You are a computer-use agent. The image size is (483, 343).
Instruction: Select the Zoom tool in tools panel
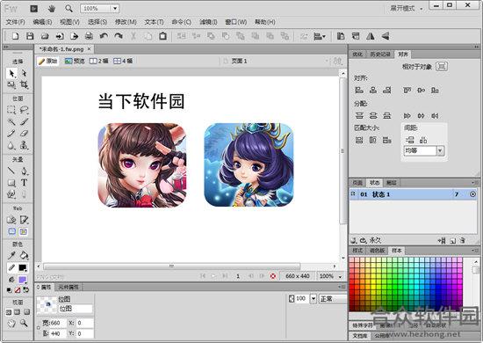tap(24, 323)
